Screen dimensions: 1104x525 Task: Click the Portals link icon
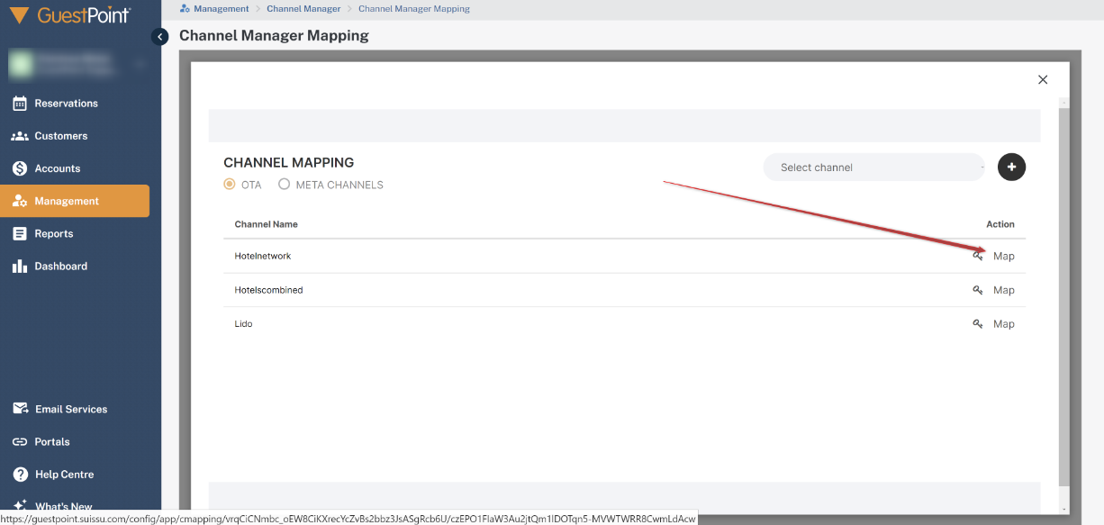point(20,442)
